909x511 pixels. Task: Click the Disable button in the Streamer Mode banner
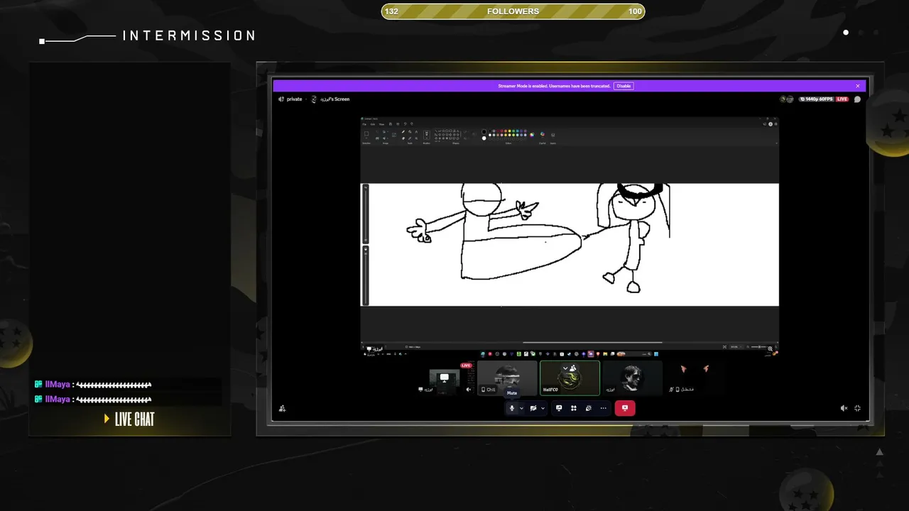tap(624, 86)
